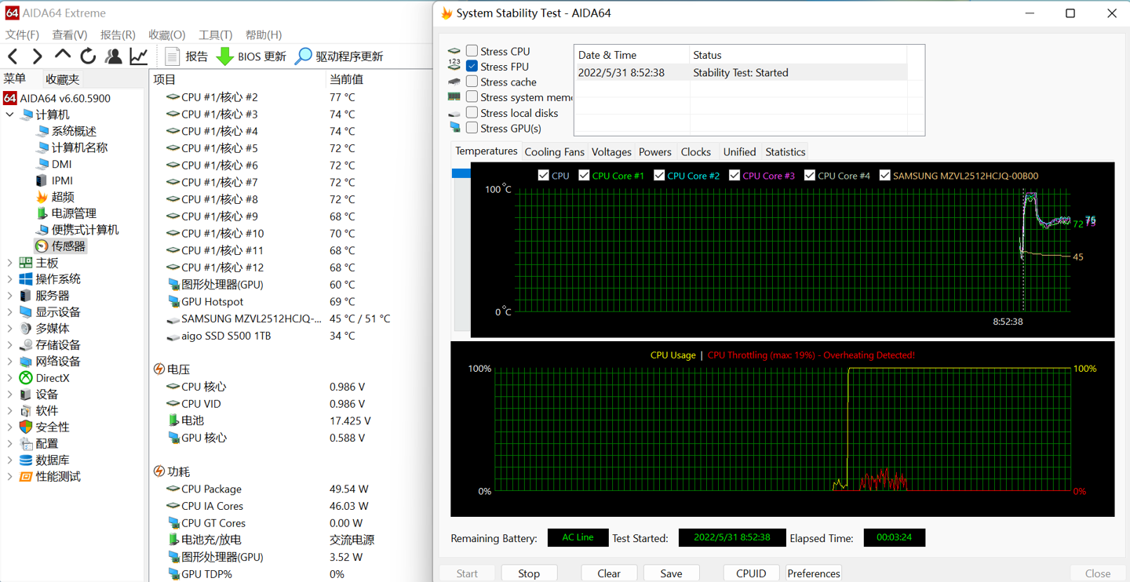Select 超频 overclock tree item

tap(55, 197)
